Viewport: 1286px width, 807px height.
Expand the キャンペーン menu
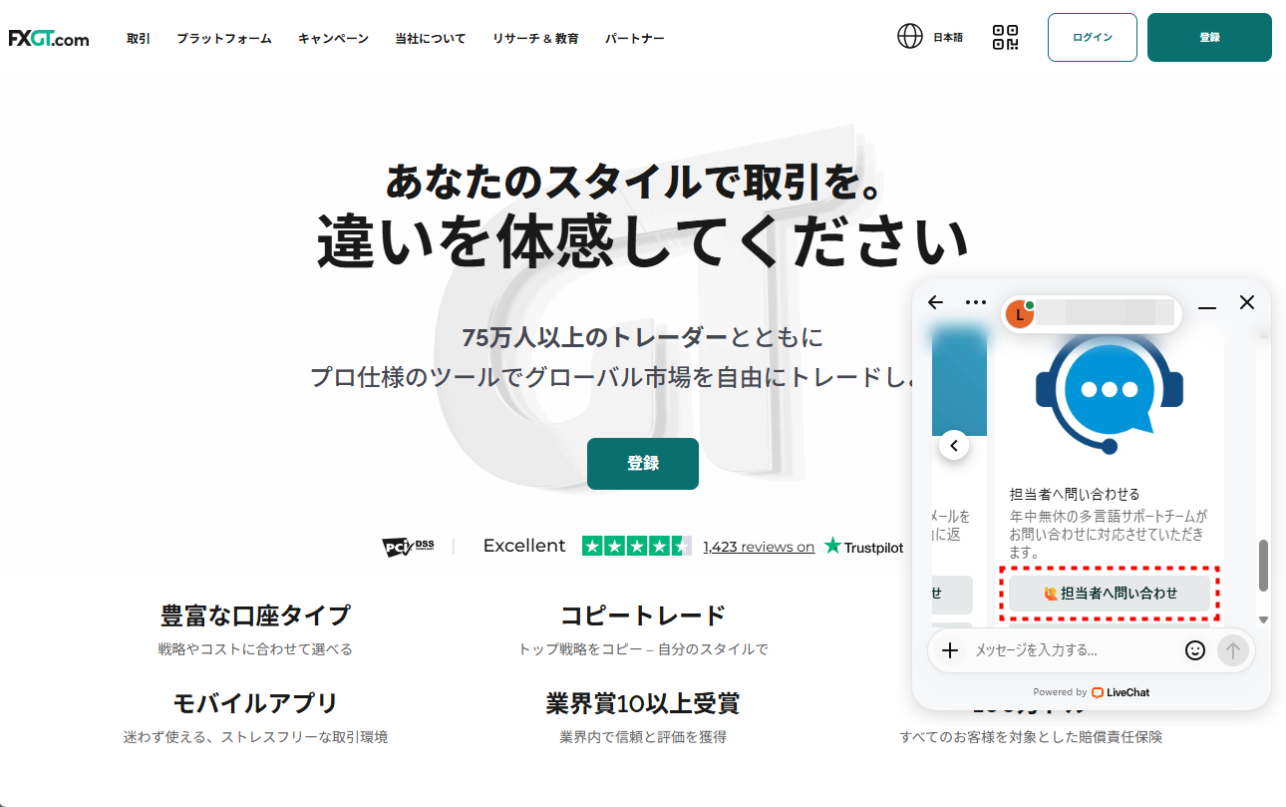coord(333,38)
